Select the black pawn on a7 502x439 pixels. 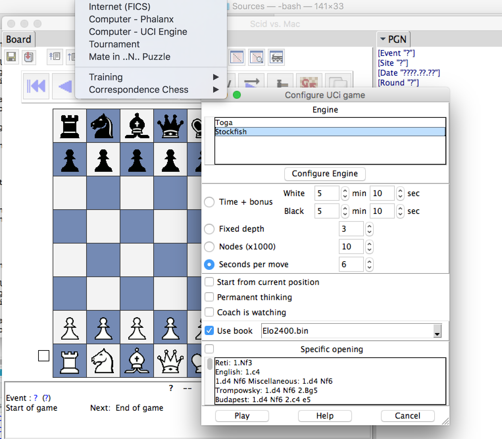70,160
